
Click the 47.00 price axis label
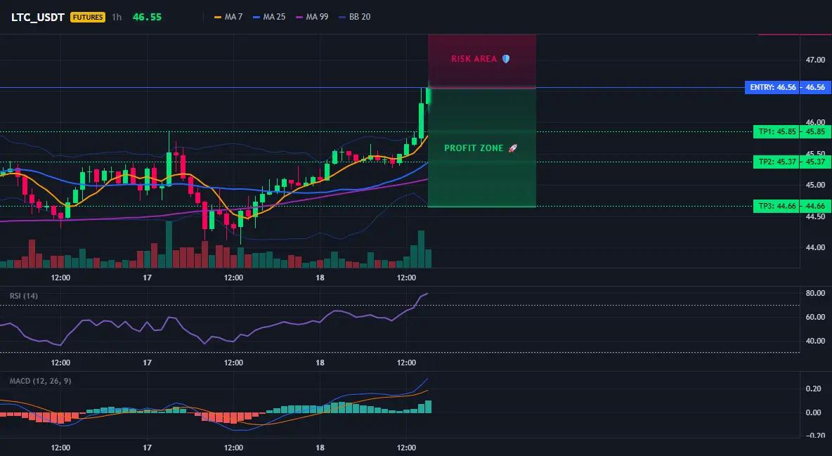816,60
